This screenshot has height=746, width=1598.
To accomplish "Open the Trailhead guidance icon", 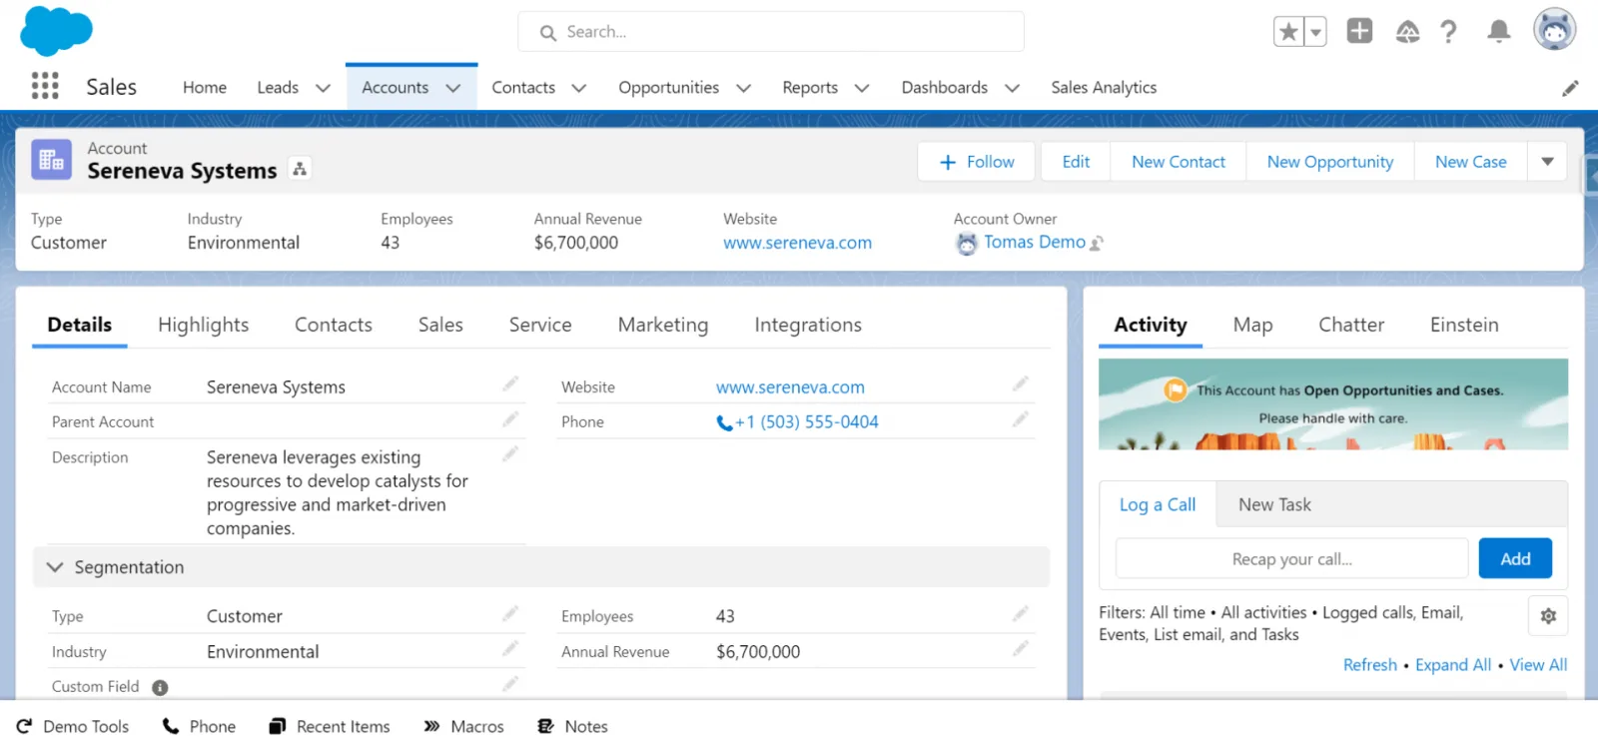I will tap(1407, 32).
